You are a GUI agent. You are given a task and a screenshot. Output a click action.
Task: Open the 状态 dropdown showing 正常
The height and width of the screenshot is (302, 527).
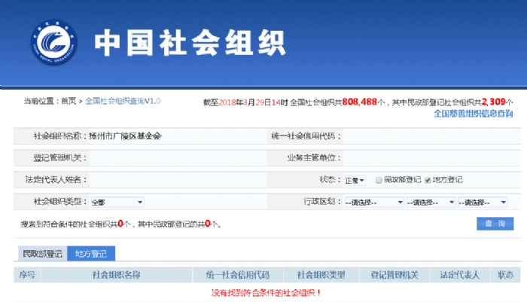pos(355,180)
